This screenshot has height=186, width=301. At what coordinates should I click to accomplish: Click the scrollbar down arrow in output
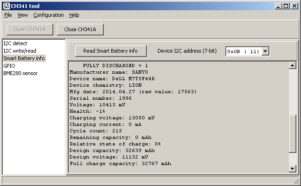(293, 169)
